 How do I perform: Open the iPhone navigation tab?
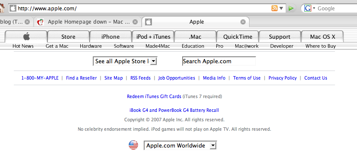pos(111,37)
